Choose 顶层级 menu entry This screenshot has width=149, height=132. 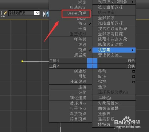pyautogui.click(x=80, y=55)
